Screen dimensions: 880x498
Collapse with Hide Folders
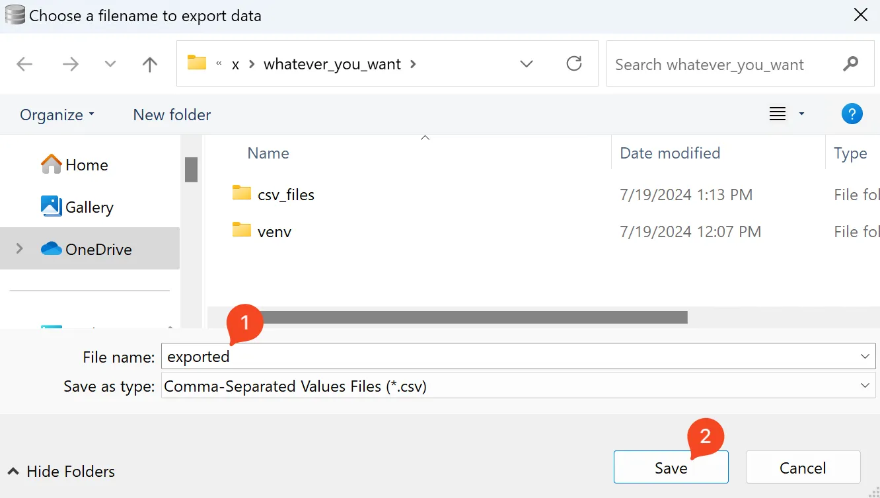(x=61, y=472)
